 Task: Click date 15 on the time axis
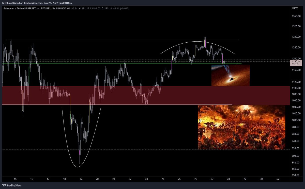[x=15, y=179]
